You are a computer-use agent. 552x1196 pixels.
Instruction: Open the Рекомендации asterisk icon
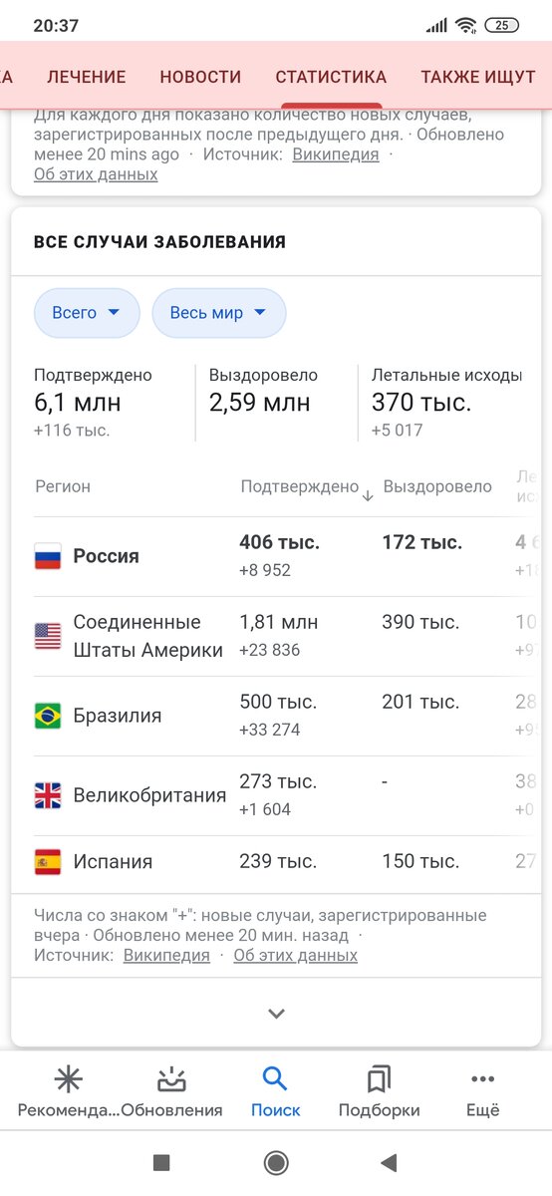tap(69, 1078)
